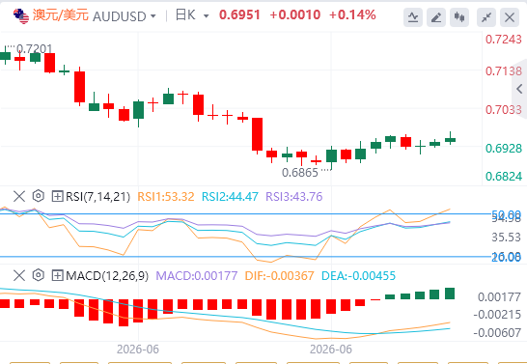
Task: Open the MACD settings hexagon icon
Action: pyautogui.click(x=39, y=275)
